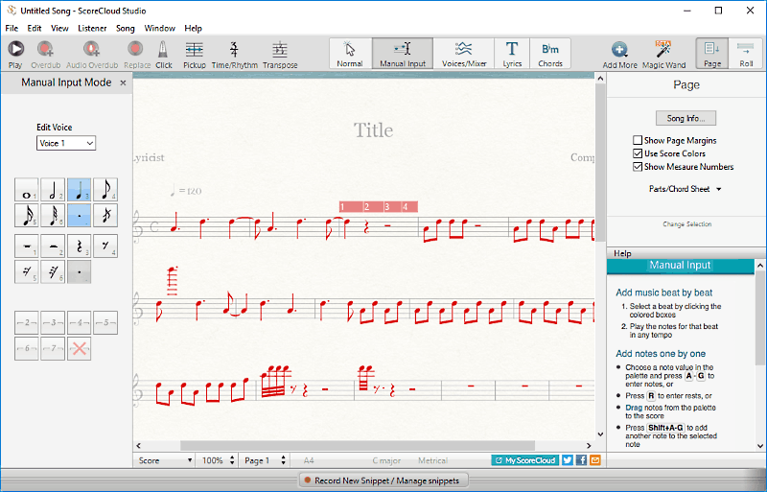Select the whole rest
767x492 pixels.
click(x=27, y=246)
